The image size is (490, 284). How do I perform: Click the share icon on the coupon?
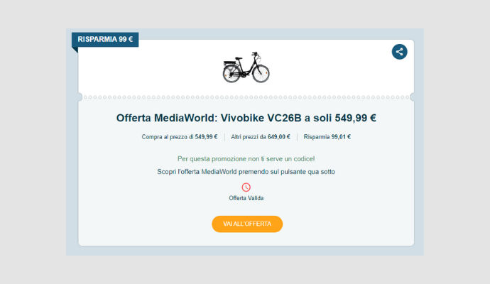[399, 52]
